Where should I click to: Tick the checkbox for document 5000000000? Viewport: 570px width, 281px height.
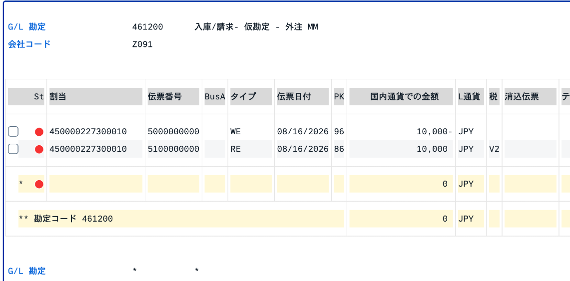tap(13, 131)
